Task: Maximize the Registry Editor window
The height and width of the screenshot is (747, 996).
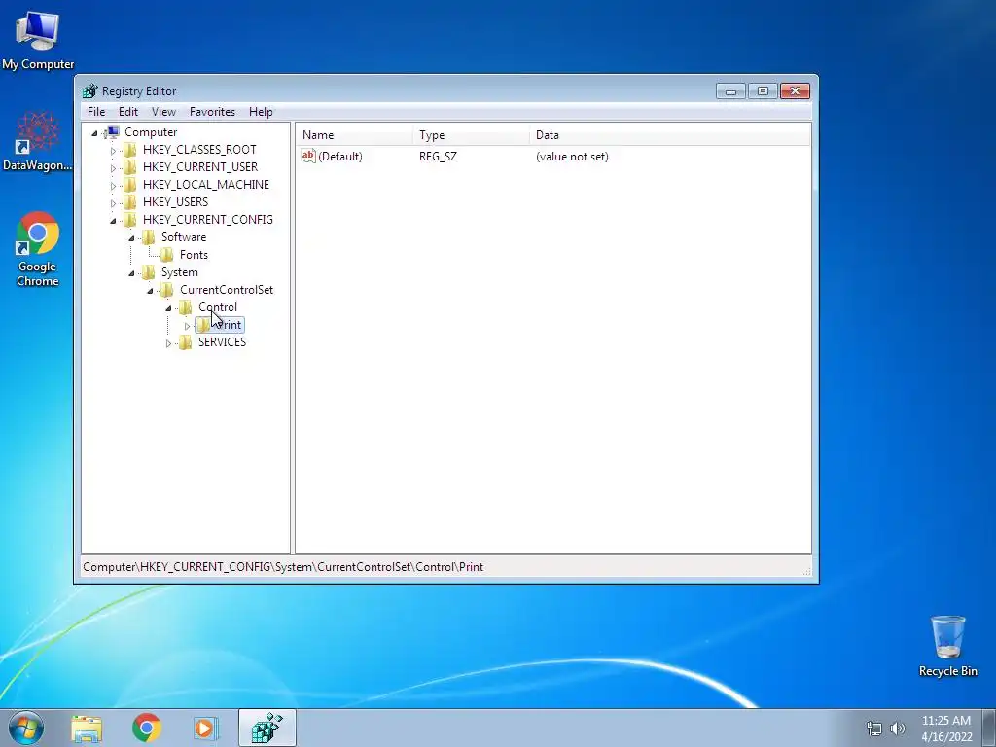Action: [763, 91]
